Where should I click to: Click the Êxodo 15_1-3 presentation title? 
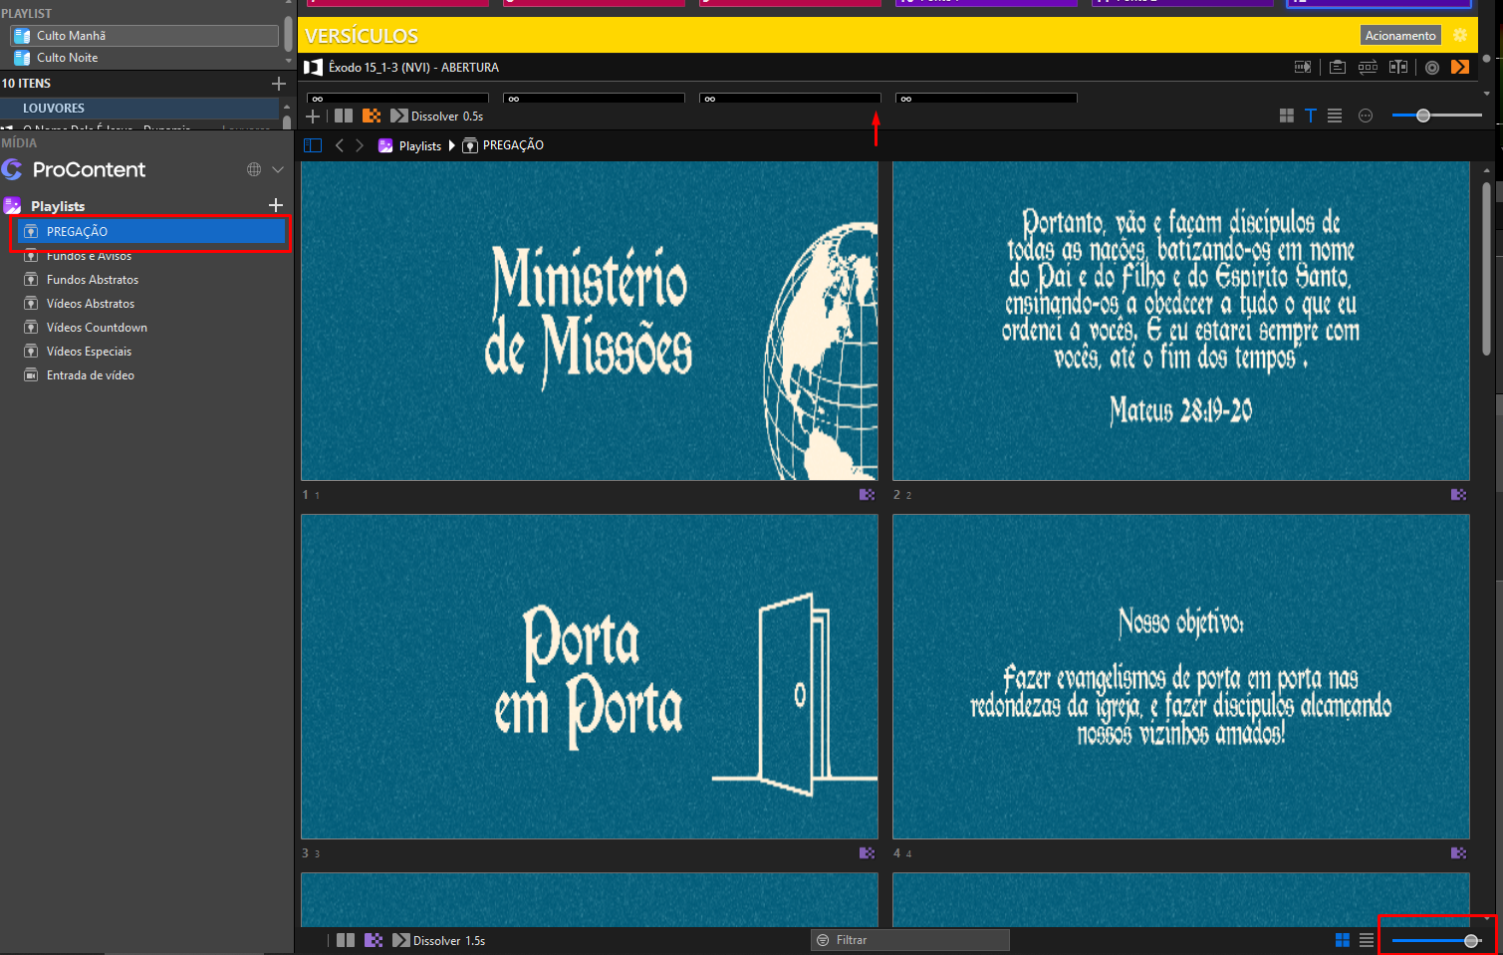(413, 68)
